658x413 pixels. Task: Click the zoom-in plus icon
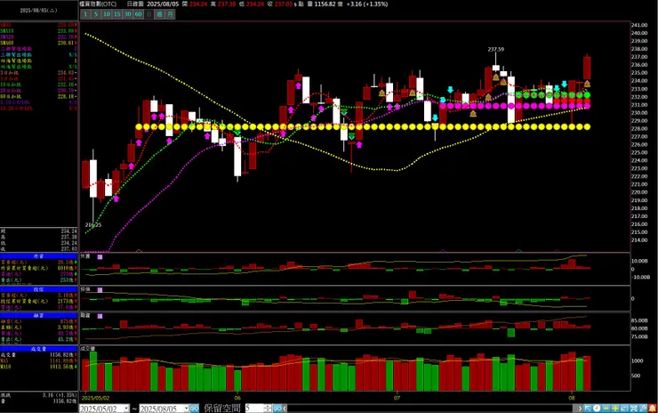point(615,409)
